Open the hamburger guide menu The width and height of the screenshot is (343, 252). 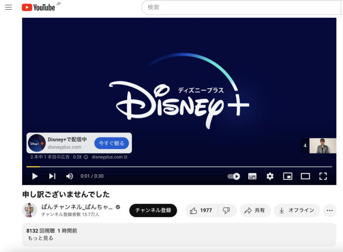[x=8, y=7]
